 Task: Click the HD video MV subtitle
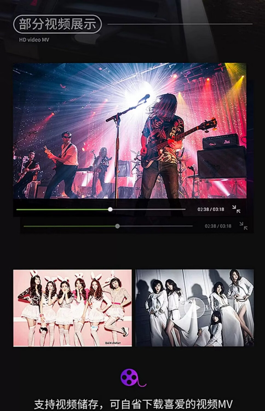[x=34, y=40]
